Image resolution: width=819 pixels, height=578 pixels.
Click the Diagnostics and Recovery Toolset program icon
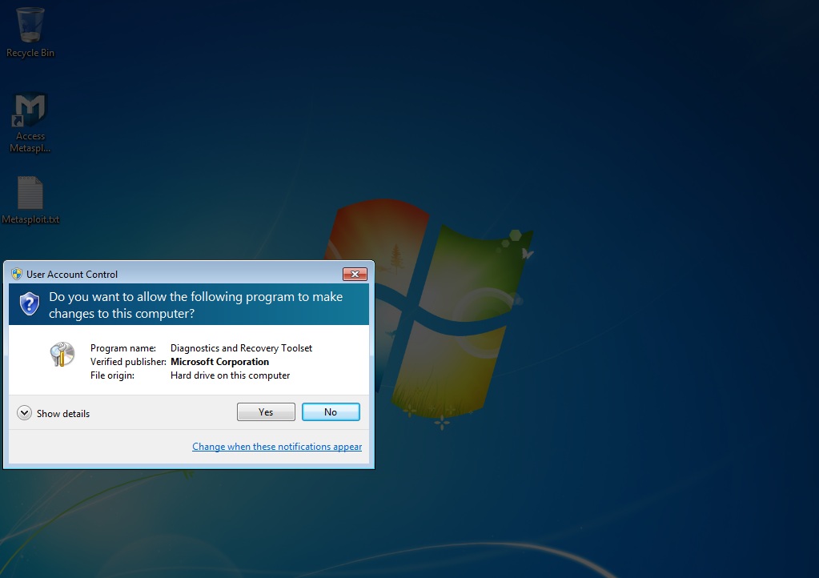(x=62, y=355)
